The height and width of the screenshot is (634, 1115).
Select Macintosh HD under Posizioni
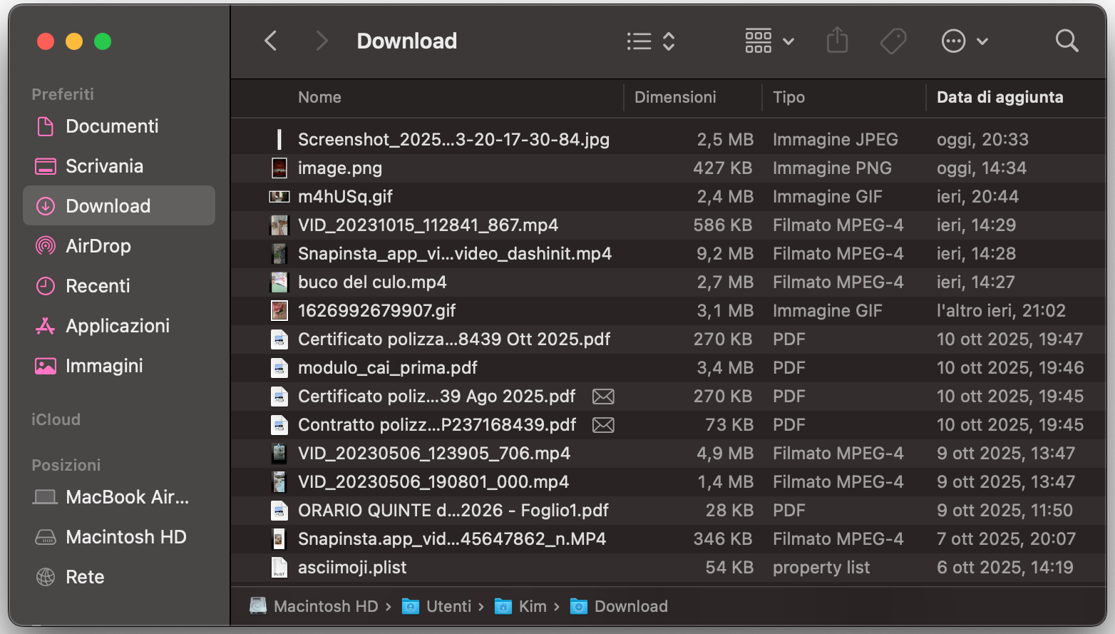click(125, 536)
